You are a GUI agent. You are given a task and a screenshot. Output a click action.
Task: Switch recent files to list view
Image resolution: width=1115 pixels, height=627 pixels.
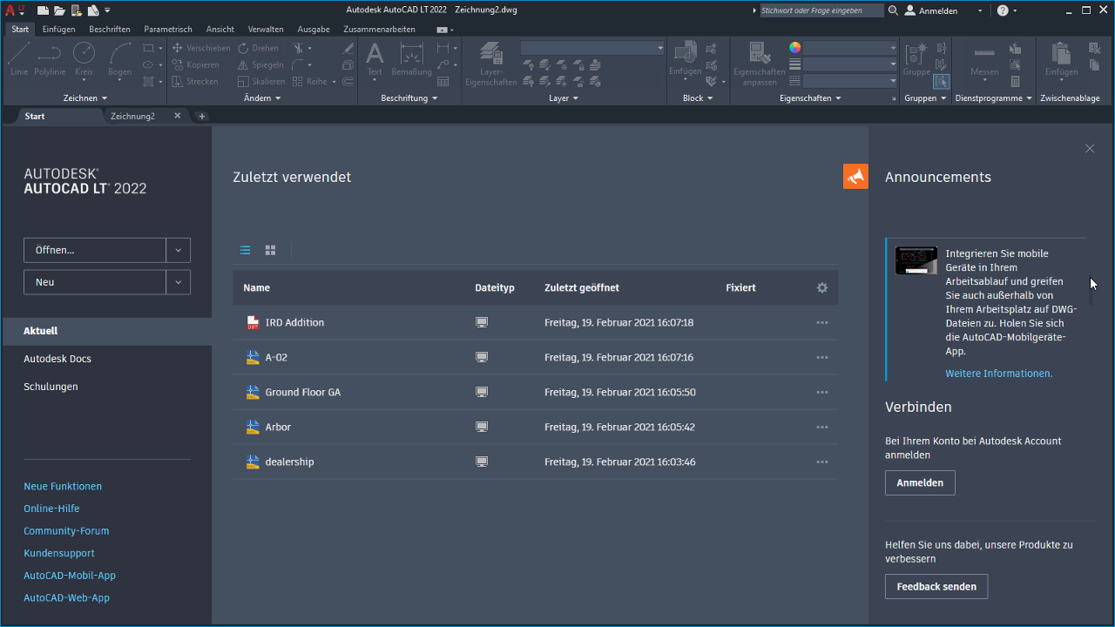246,250
